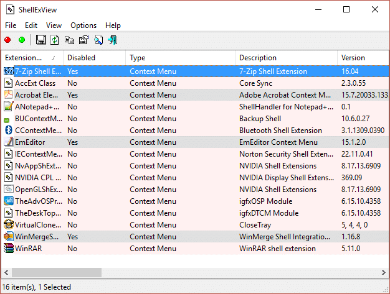
Task: Click the red Disable Selected Items icon
Action: [7, 40]
